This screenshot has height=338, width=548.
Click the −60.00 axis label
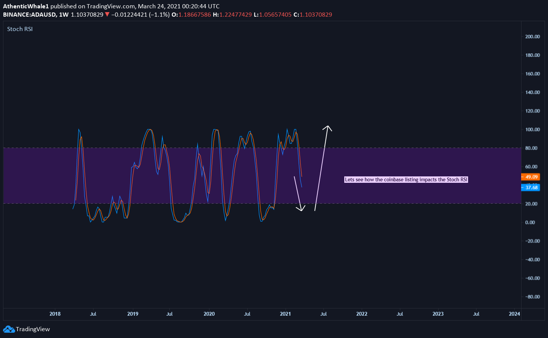pos(532,278)
